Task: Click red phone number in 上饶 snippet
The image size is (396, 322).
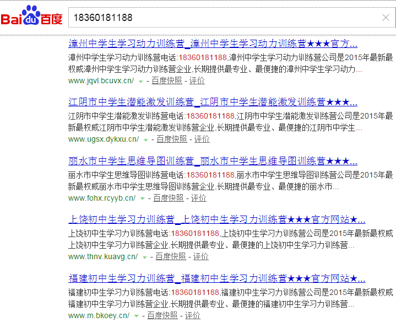Action: [x=195, y=233]
